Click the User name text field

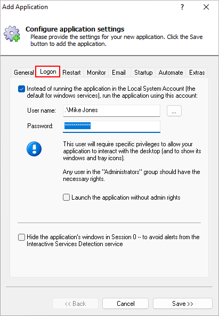[111, 110]
